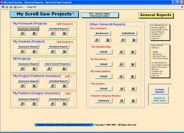The width and height of the screenshot is (184, 133).
Task: Open the Clock Insert Projects report
Action: (57, 64)
